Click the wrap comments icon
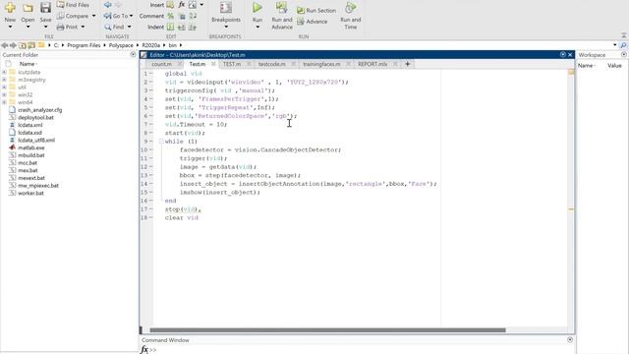This screenshot has width=629, height=354. tap(193, 16)
